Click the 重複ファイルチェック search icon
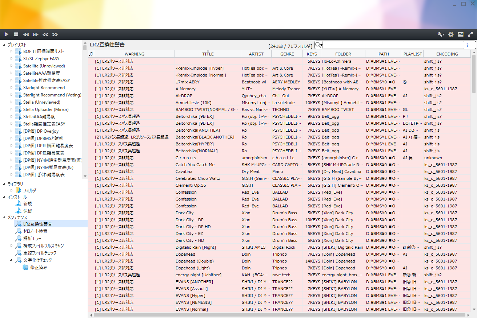The height and width of the screenshot is (318, 477). 18,253
